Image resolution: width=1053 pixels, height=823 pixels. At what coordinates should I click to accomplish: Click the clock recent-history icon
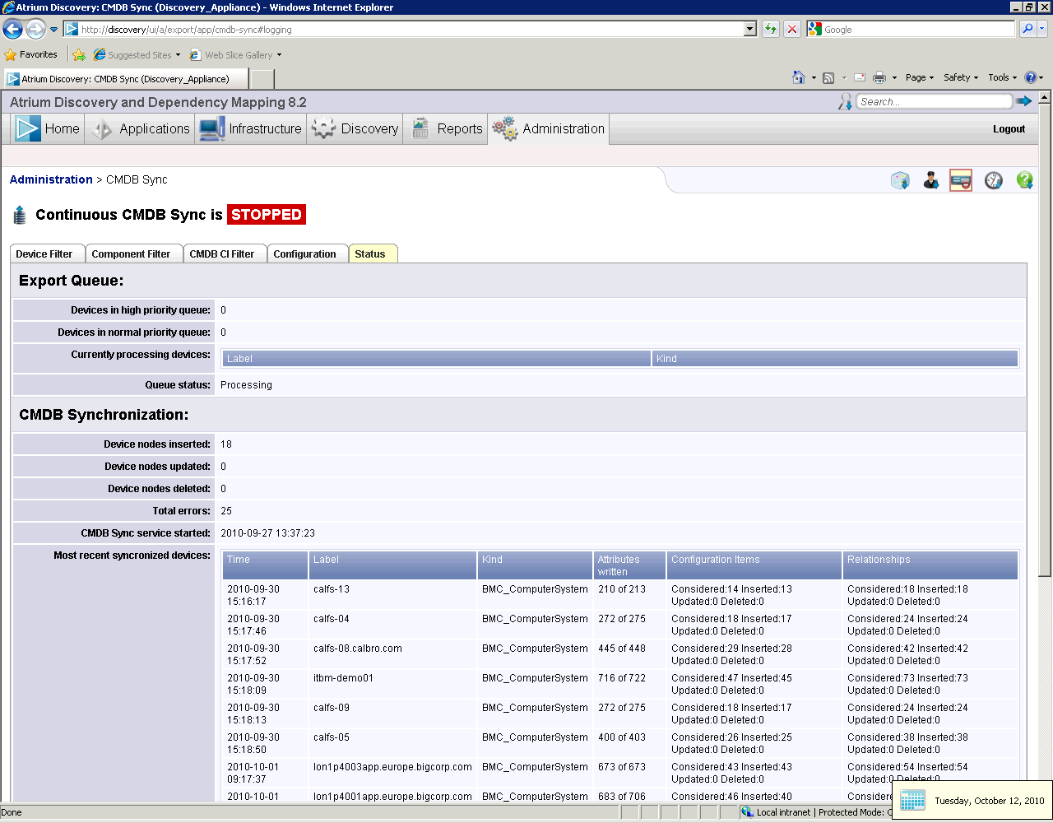pos(994,180)
